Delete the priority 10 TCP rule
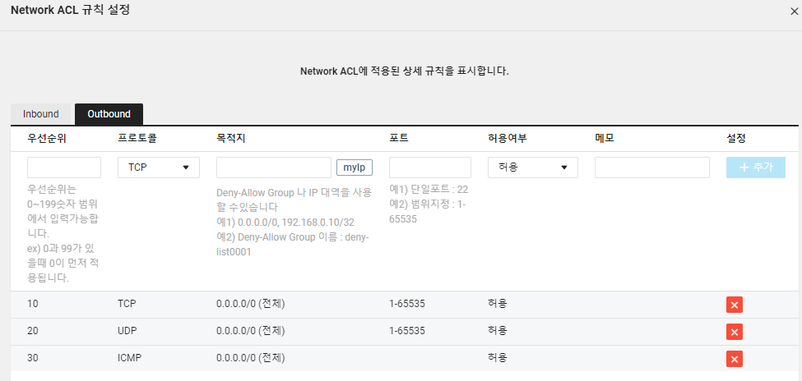This screenshot has height=381, width=802. click(734, 305)
